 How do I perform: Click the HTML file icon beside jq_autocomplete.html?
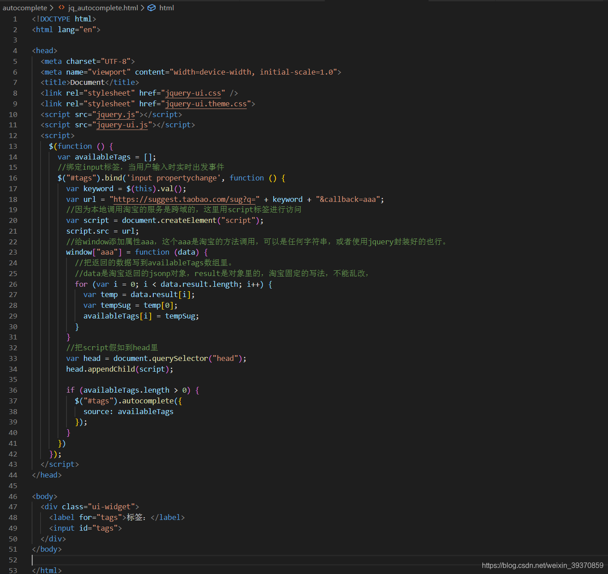pos(61,8)
